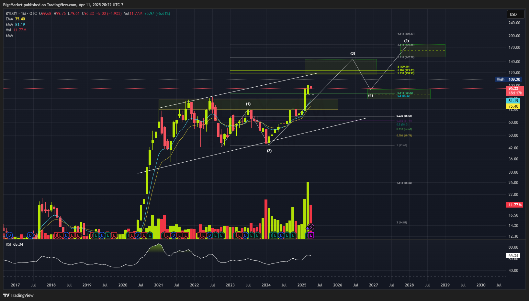Click the 0.236 (65.61) Fibonacci label
This screenshot has width=529, height=301.
click(x=404, y=116)
